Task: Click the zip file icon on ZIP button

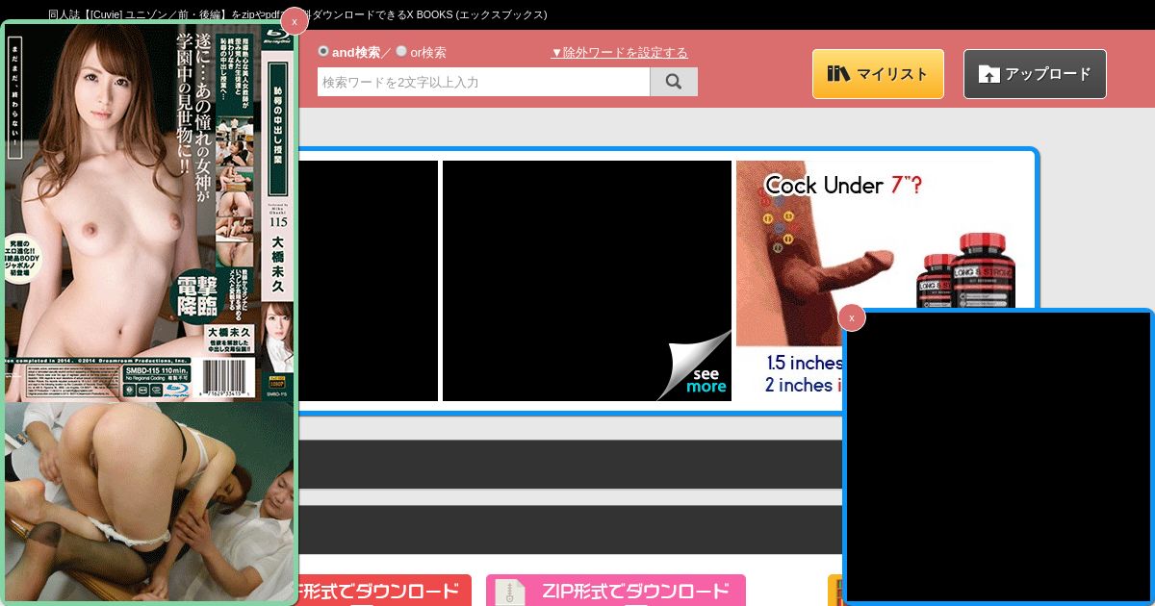Action: pyautogui.click(x=510, y=592)
